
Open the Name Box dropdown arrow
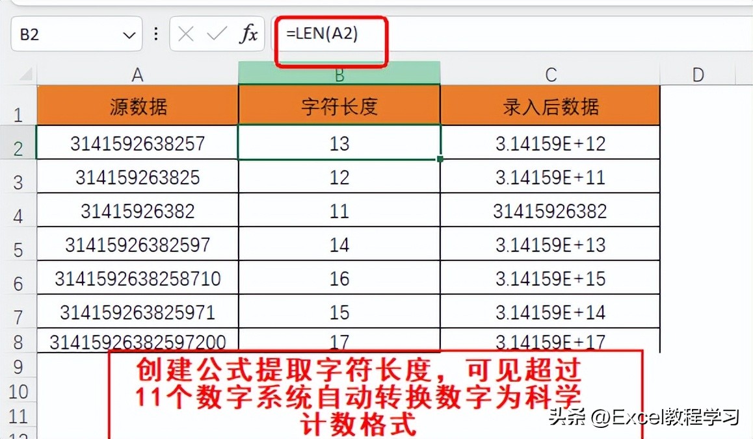point(130,34)
